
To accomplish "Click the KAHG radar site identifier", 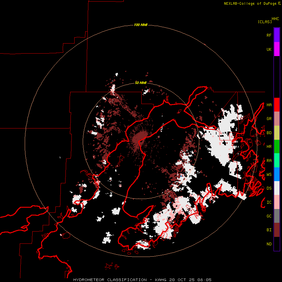I will coord(161,280).
